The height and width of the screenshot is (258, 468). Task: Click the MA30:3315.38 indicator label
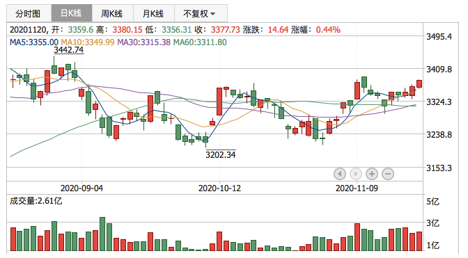[x=143, y=42]
